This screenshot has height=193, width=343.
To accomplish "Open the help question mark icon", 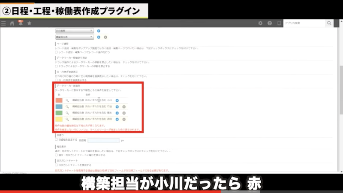I will click(270, 23).
